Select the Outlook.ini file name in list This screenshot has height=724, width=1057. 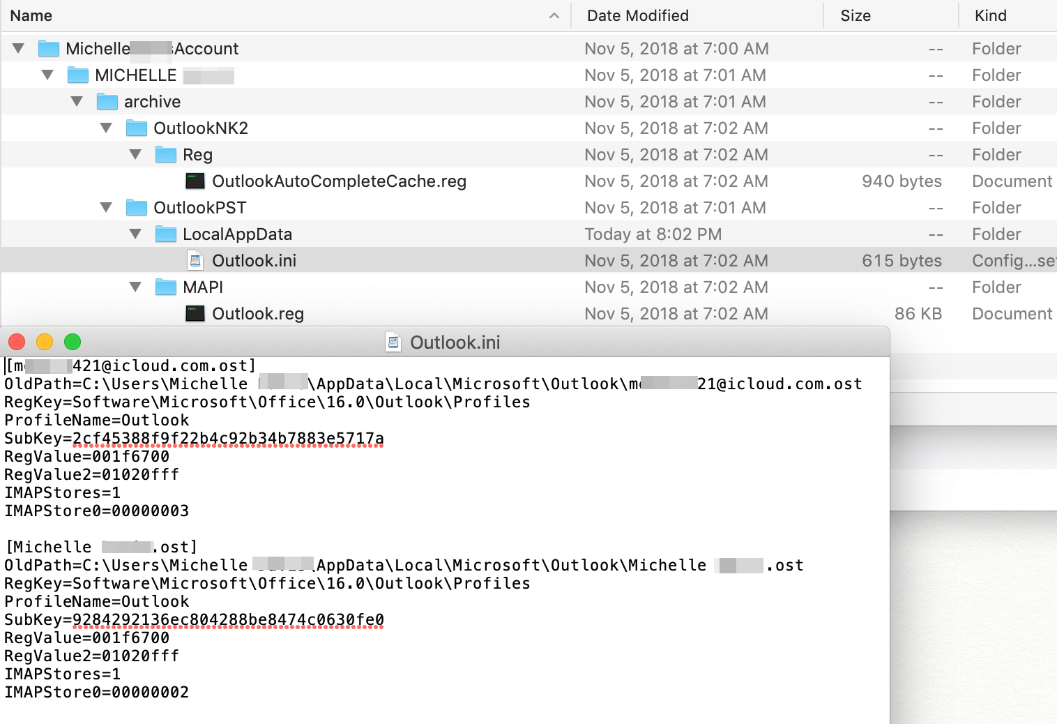(x=254, y=260)
